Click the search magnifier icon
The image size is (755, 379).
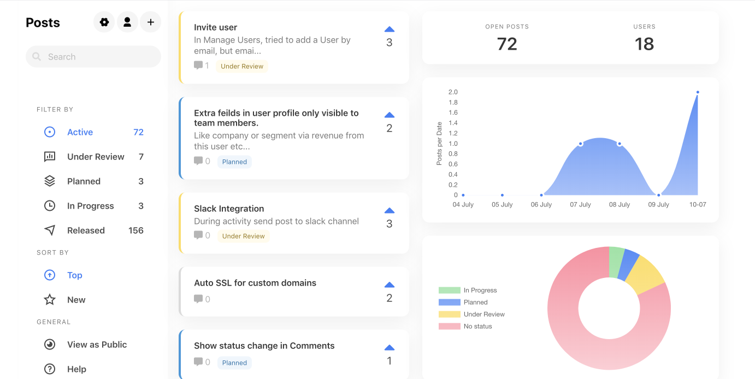coord(37,57)
